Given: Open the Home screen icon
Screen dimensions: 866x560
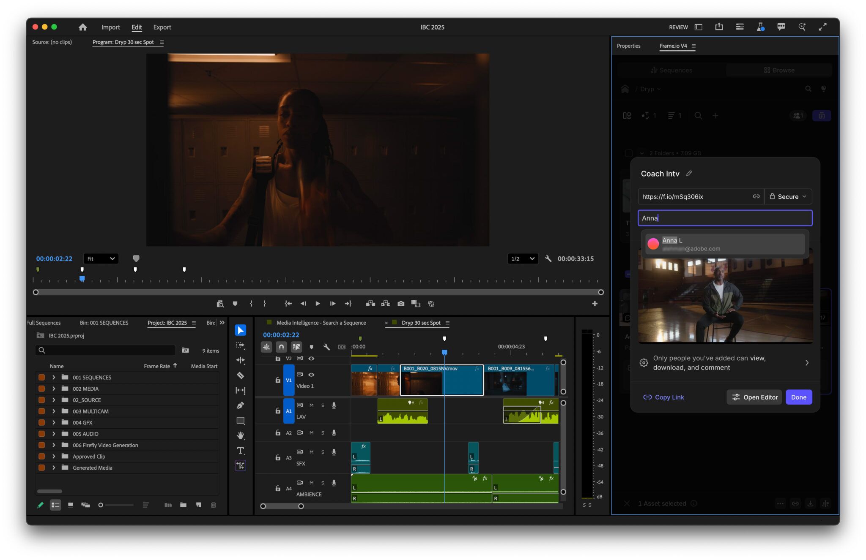Looking at the screenshot, I should click(82, 27).
